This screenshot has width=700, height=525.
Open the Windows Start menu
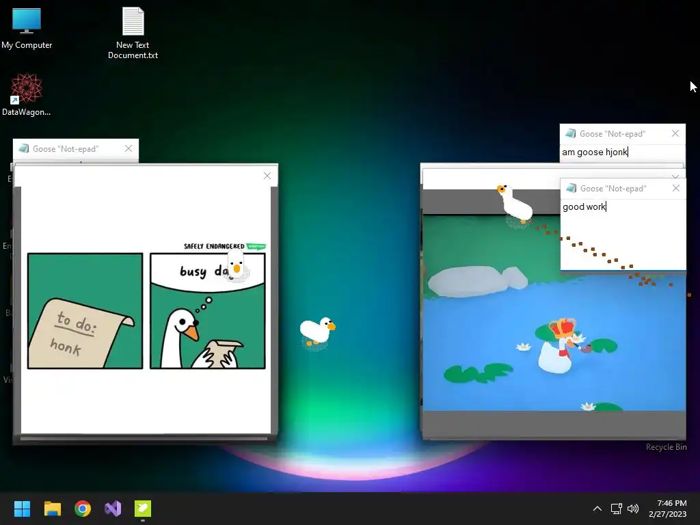click(x=22, y=509)
